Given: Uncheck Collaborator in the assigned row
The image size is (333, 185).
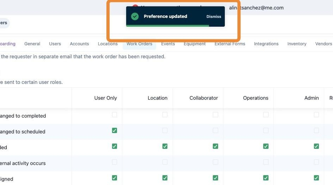Looking at the screenshot, I should tap(215, 178).
